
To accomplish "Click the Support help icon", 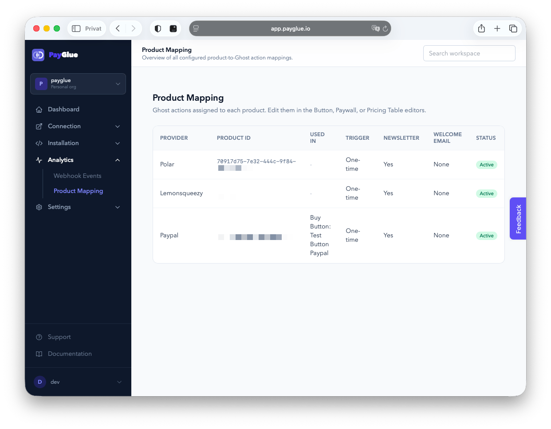I will coord(39,337).
